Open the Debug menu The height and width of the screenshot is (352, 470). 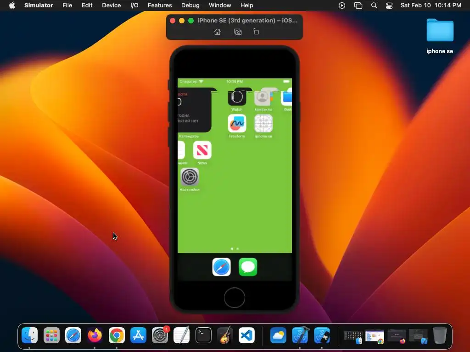[x=190, y=5]
